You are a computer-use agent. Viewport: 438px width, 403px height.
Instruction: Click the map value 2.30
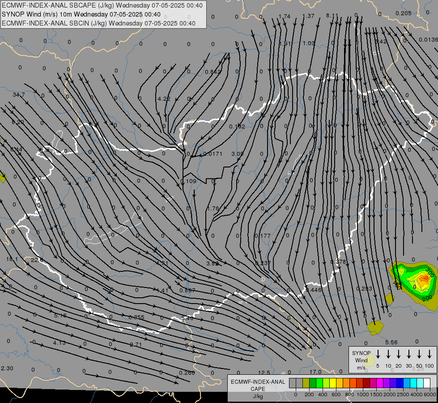7,369
